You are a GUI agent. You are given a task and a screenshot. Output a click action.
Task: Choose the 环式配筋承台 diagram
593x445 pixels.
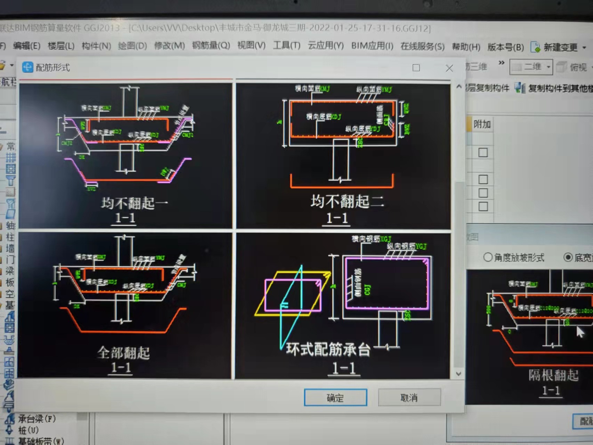tap(343, 305)
